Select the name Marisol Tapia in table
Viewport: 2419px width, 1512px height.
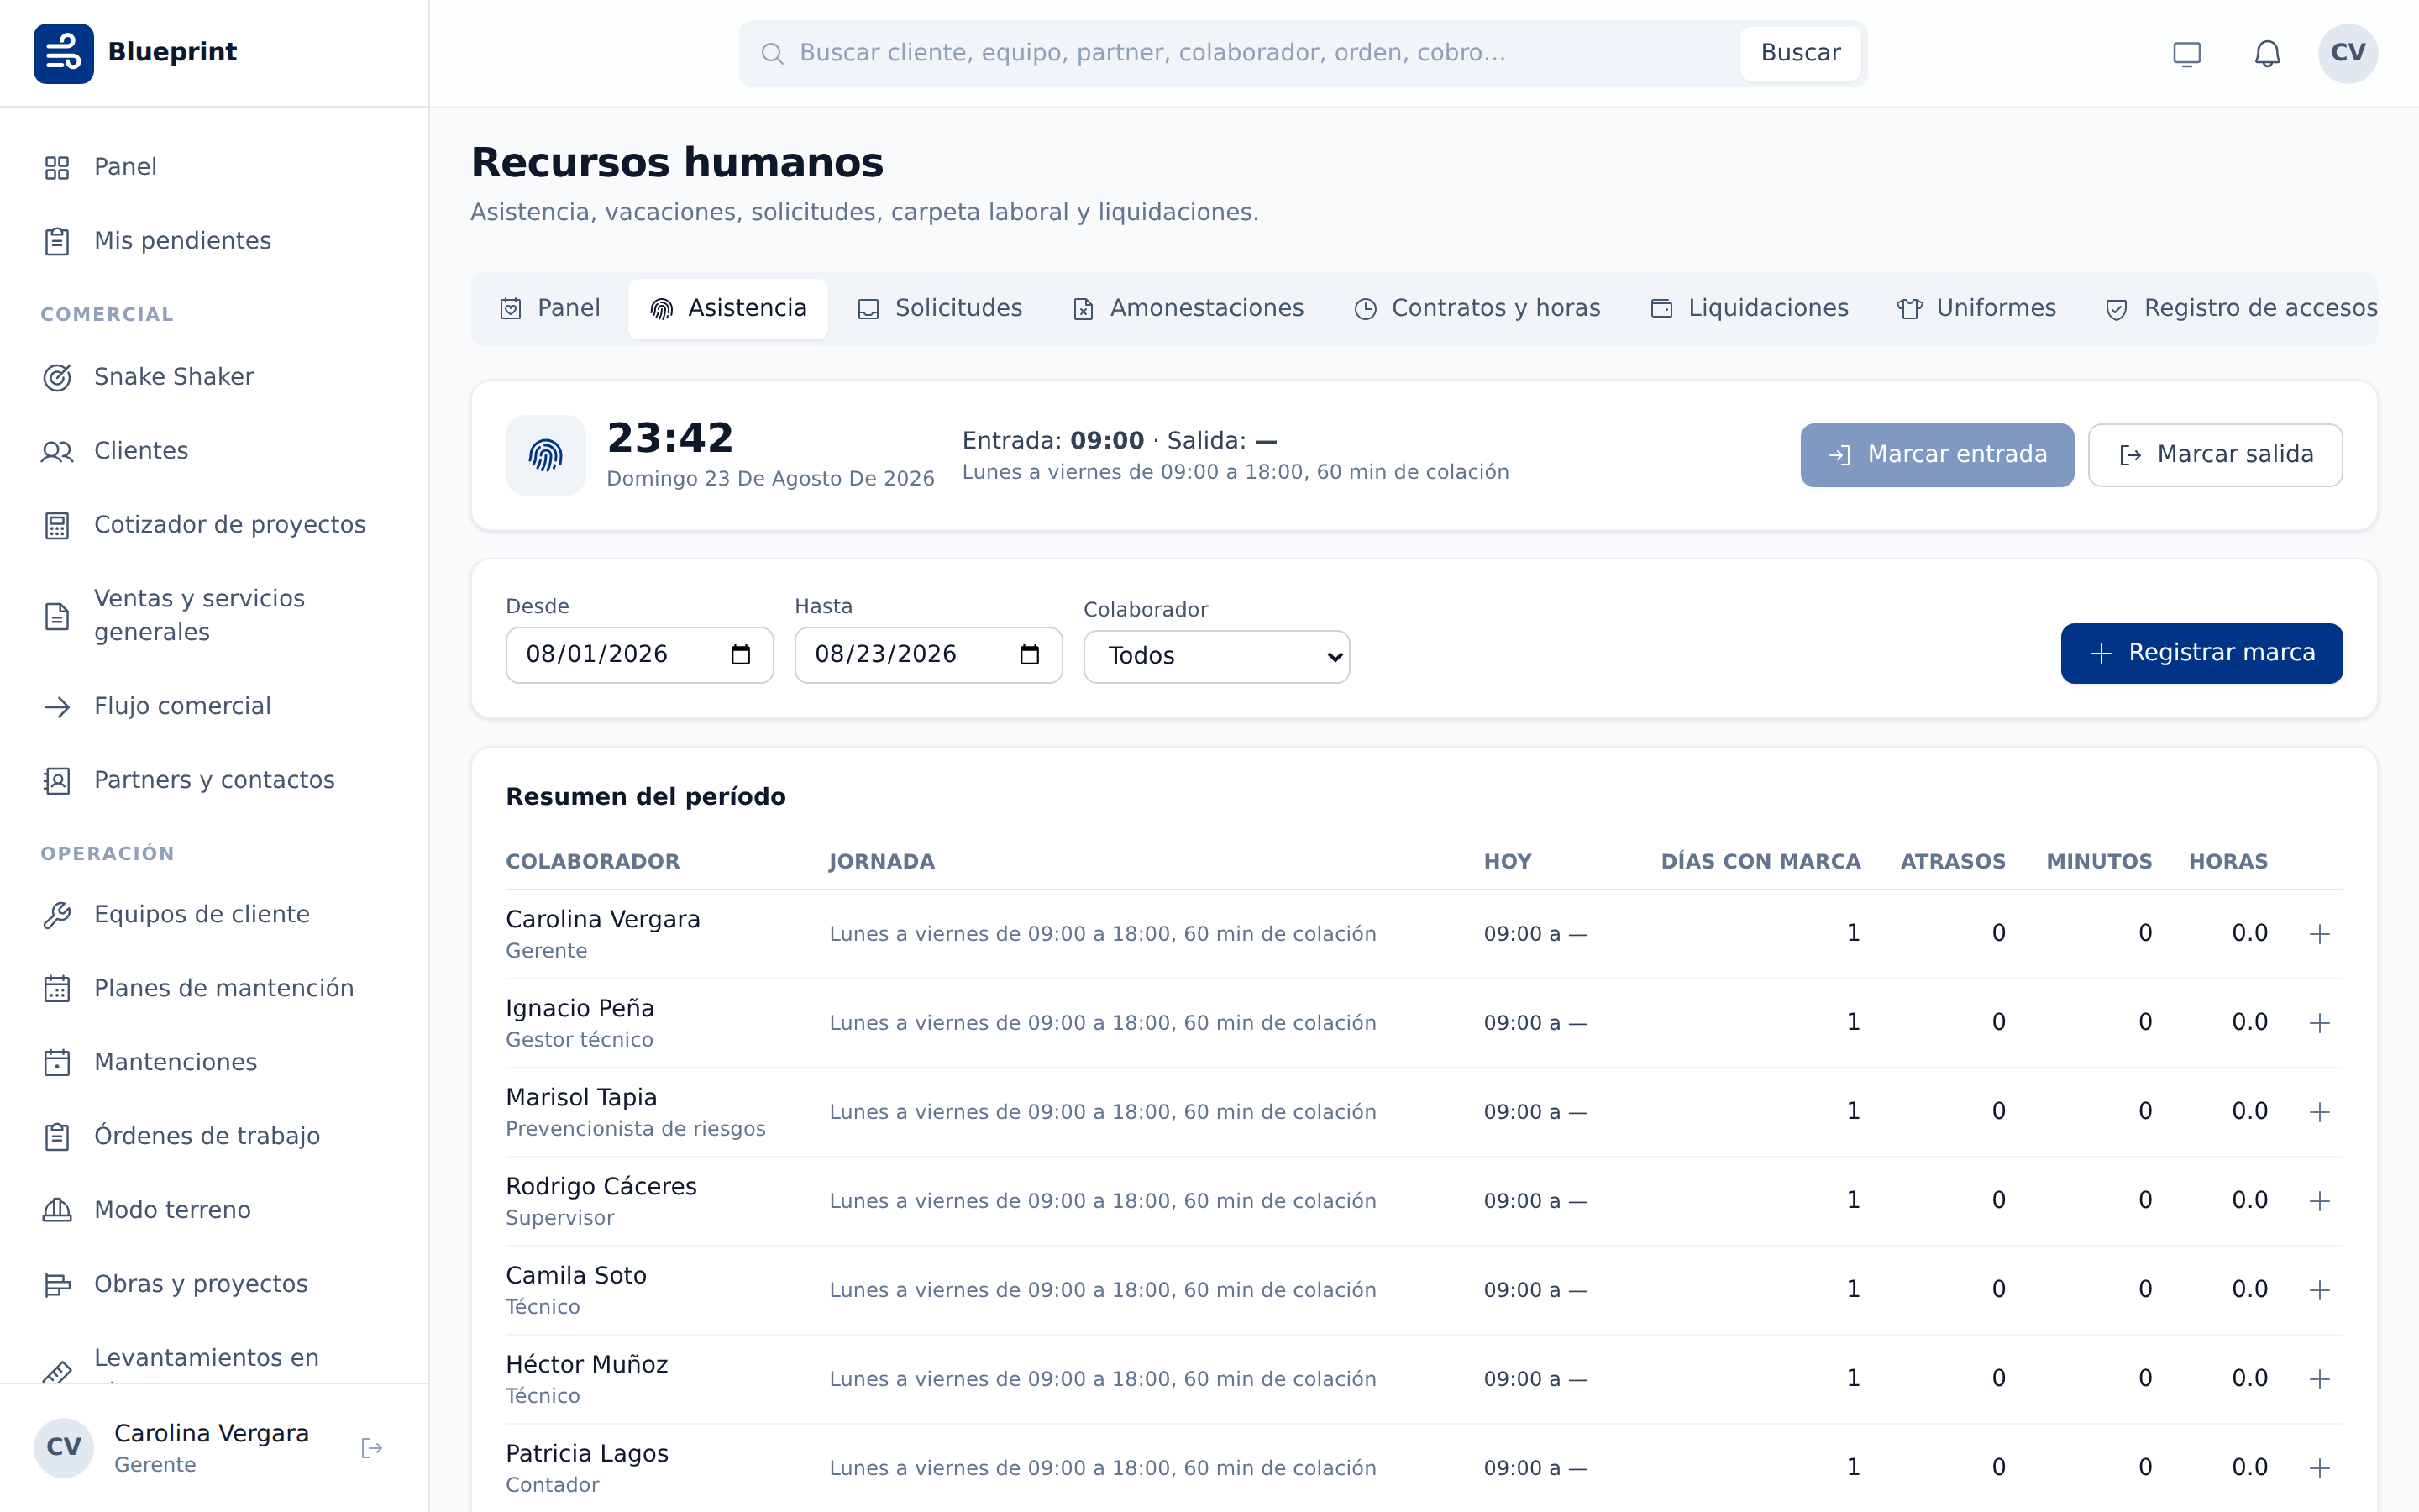[x=582, y=1098]
